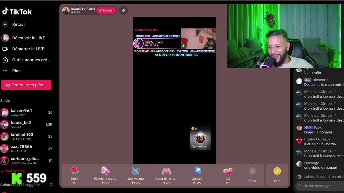Open the Zguidesba... gifter card
The height and width of the screenshot is (193, 344).
200,138
